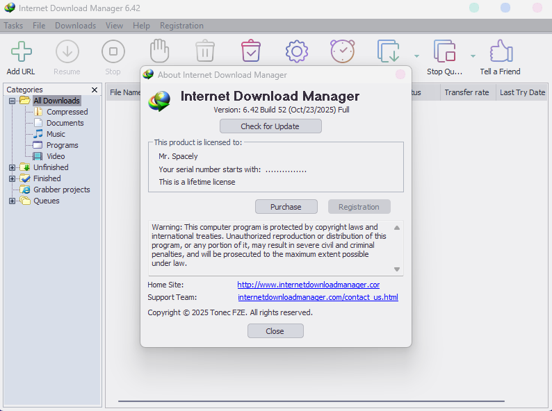Viewport: 552px width, 411px height.
Task: Collapse the All Downloads tree node
Action: coord(12,101)
